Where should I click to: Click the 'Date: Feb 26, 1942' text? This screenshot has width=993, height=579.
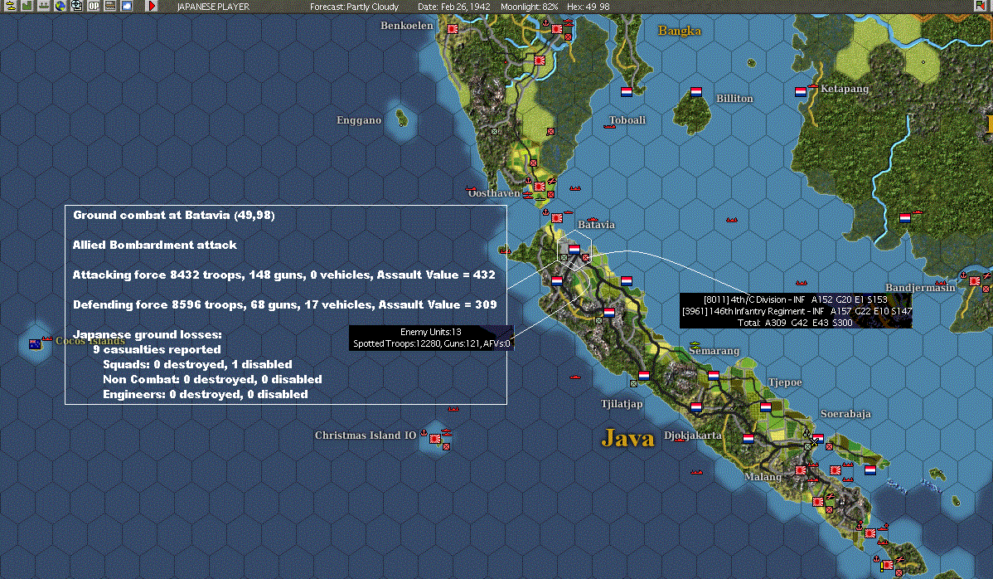[x=453, y=7]
